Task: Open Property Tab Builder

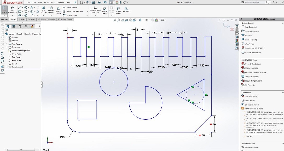Action: click(x=253, y=64)
